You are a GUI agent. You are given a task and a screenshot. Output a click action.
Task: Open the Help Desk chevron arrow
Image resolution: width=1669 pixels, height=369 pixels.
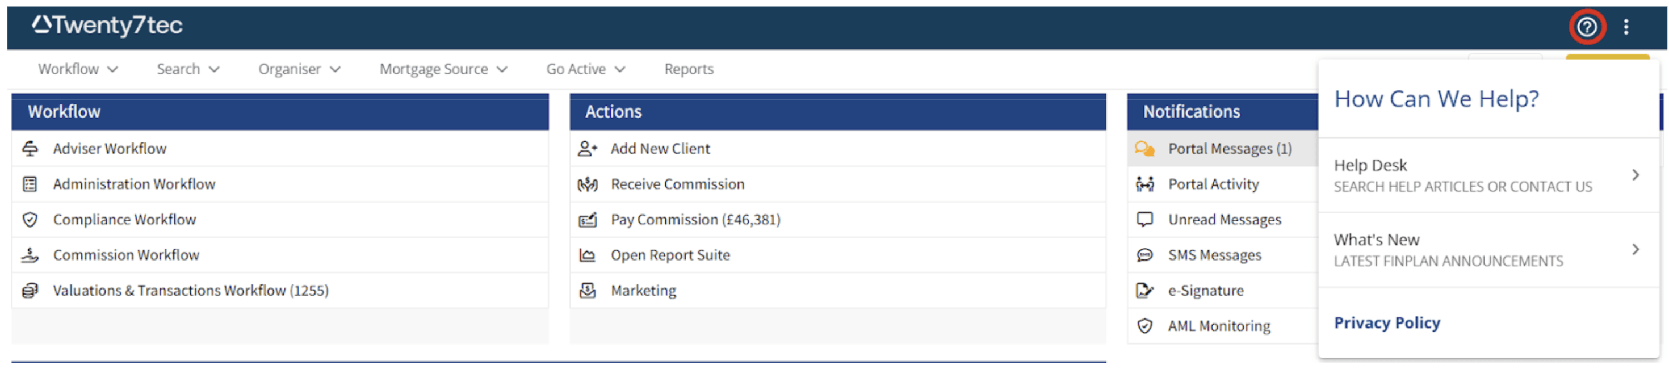coord(1636,175)
